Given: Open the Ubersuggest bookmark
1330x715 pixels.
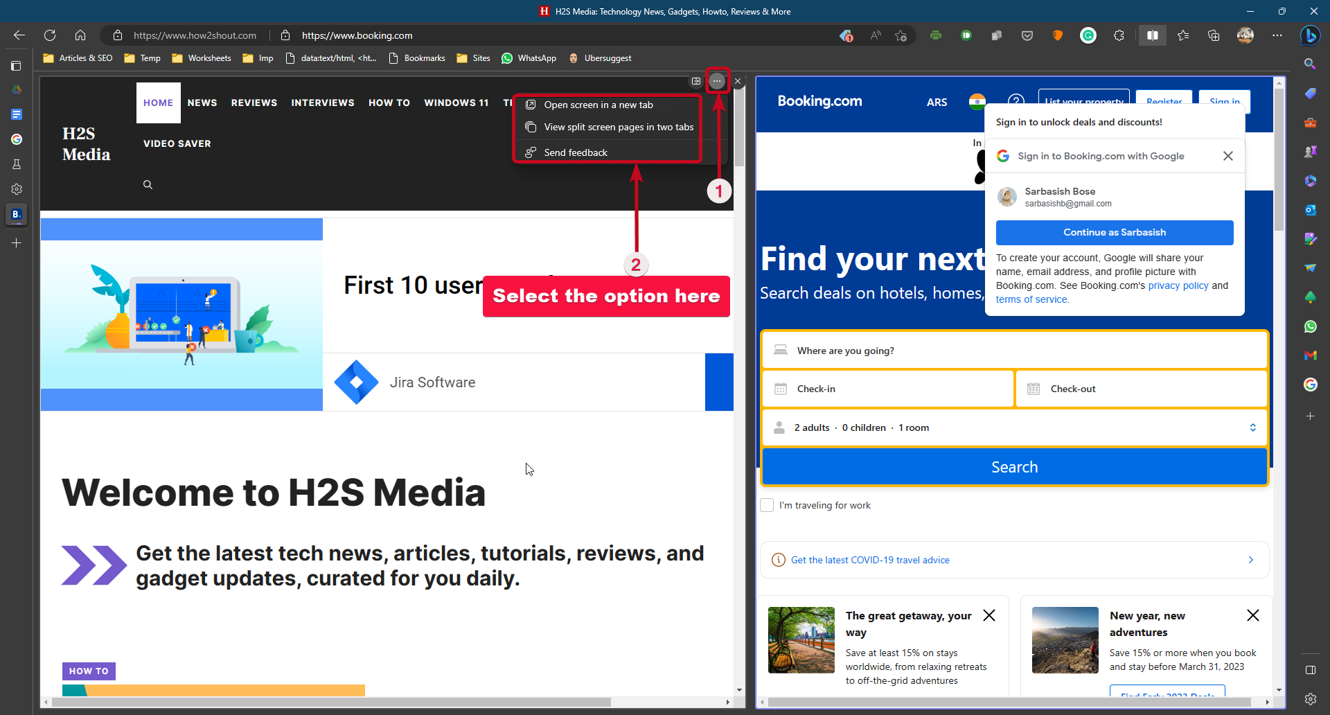Looking at the screenshot, I should click(x=600, y=58).
